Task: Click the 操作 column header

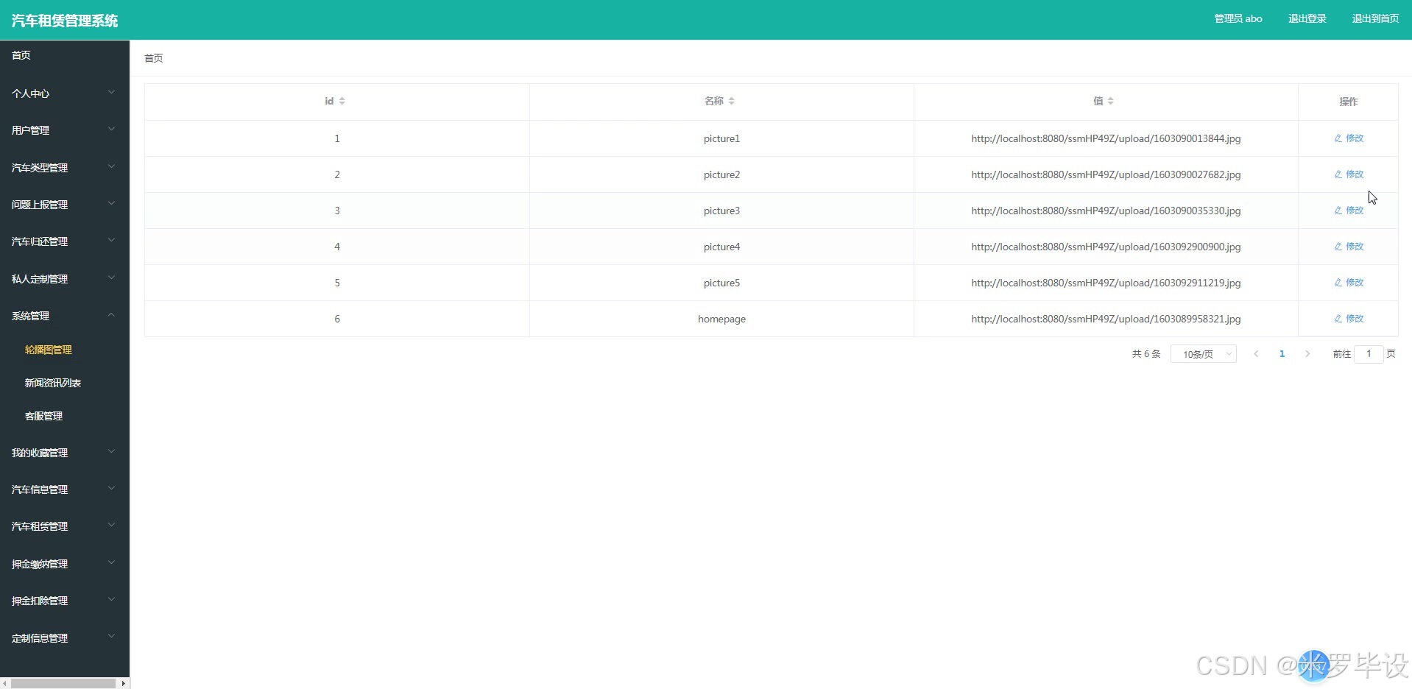Action: pyautogui.click(x=1348, y=102)
